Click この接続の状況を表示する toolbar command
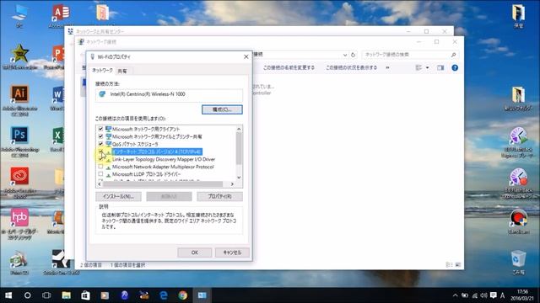This screenshot has height=303, width=540. 351,67
